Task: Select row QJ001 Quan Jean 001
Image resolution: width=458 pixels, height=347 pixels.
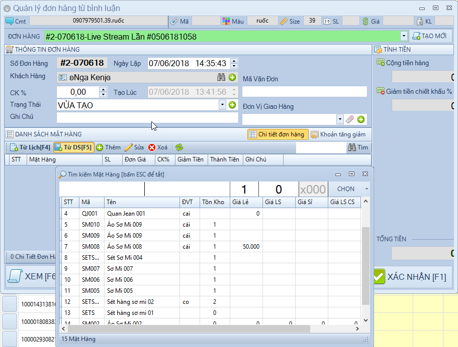Action: 211,214
